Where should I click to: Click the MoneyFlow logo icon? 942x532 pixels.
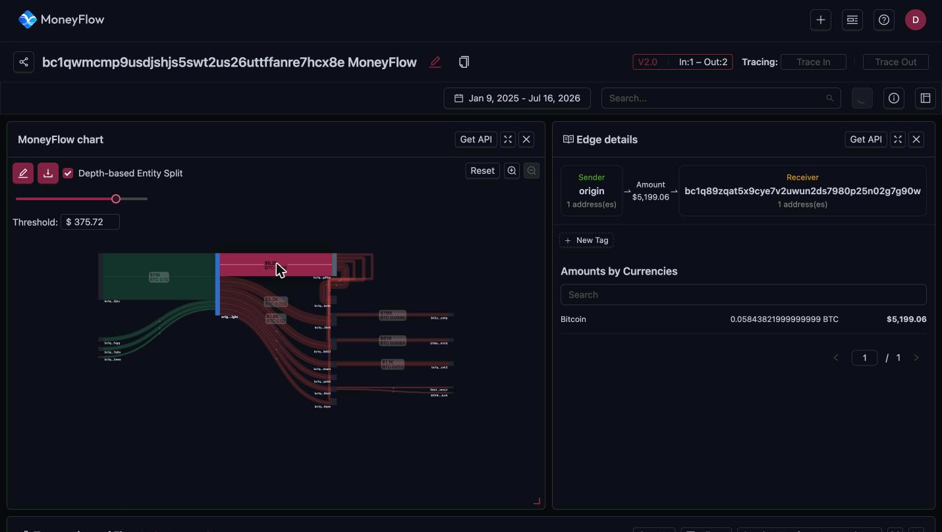(x=28, y=20)
